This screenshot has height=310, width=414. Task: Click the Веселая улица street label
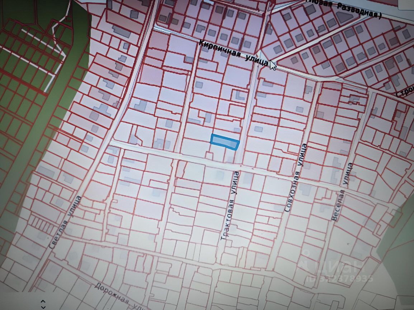[x=343, y=192]
